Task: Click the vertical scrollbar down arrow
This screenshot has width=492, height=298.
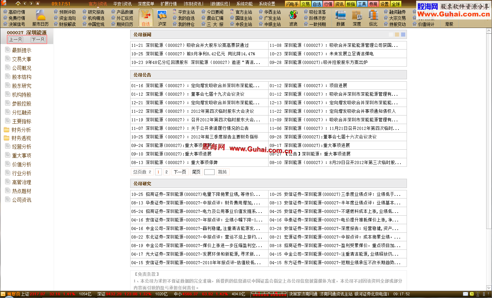Action: (x=489, y=288)
